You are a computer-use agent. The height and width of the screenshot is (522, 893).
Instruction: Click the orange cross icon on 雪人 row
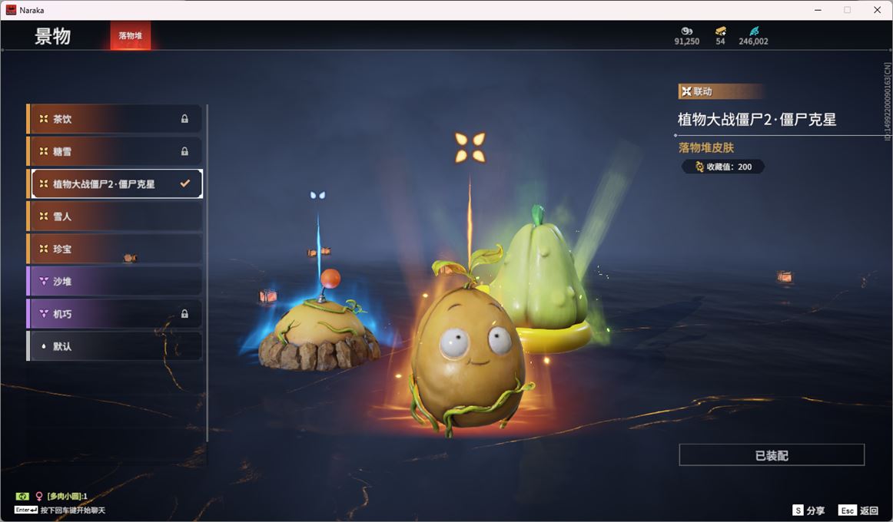[x=43, y=216]
